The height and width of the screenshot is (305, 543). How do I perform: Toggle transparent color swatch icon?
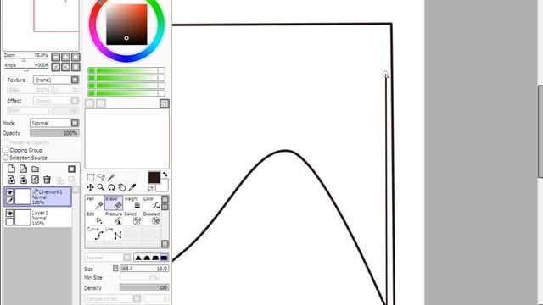[150, 189]
